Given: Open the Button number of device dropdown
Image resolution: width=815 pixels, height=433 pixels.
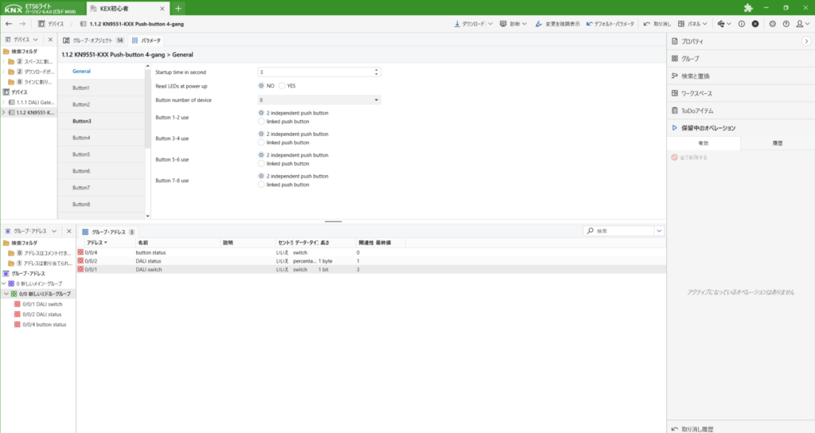Looking at the screenshot, I should coord(319,100).
